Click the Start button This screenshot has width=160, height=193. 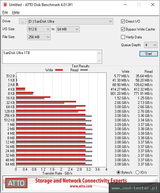[x=149, y=54]
